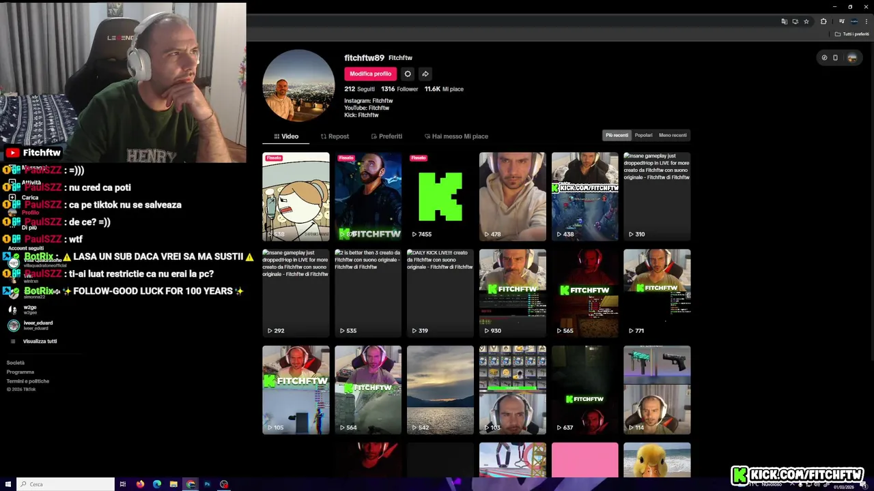This screenshot has height=491, width=874.
Task: Open OBS Studio from taskbar
Action: [x=224, y=484]
